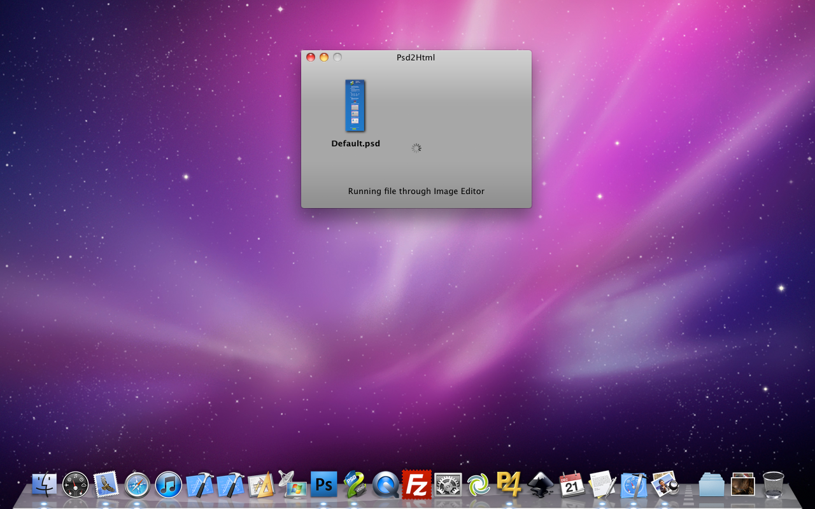Open Safari compass icon in dock

point(137,485)
